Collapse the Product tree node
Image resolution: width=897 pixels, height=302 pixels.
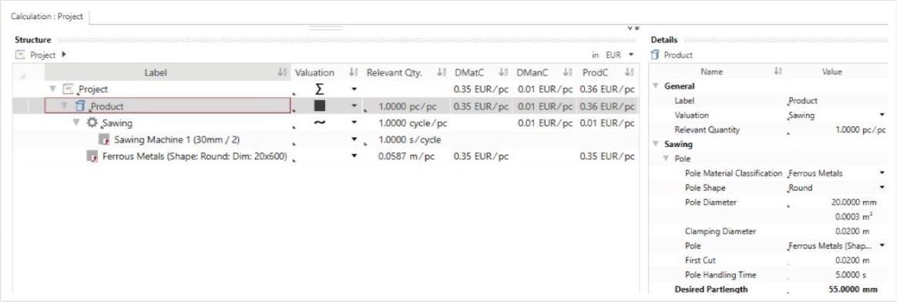pos(65,106)
